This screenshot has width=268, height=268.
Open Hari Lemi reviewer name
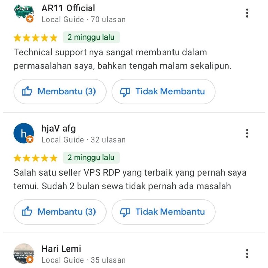pyautogui.click(x=62, y=249)
